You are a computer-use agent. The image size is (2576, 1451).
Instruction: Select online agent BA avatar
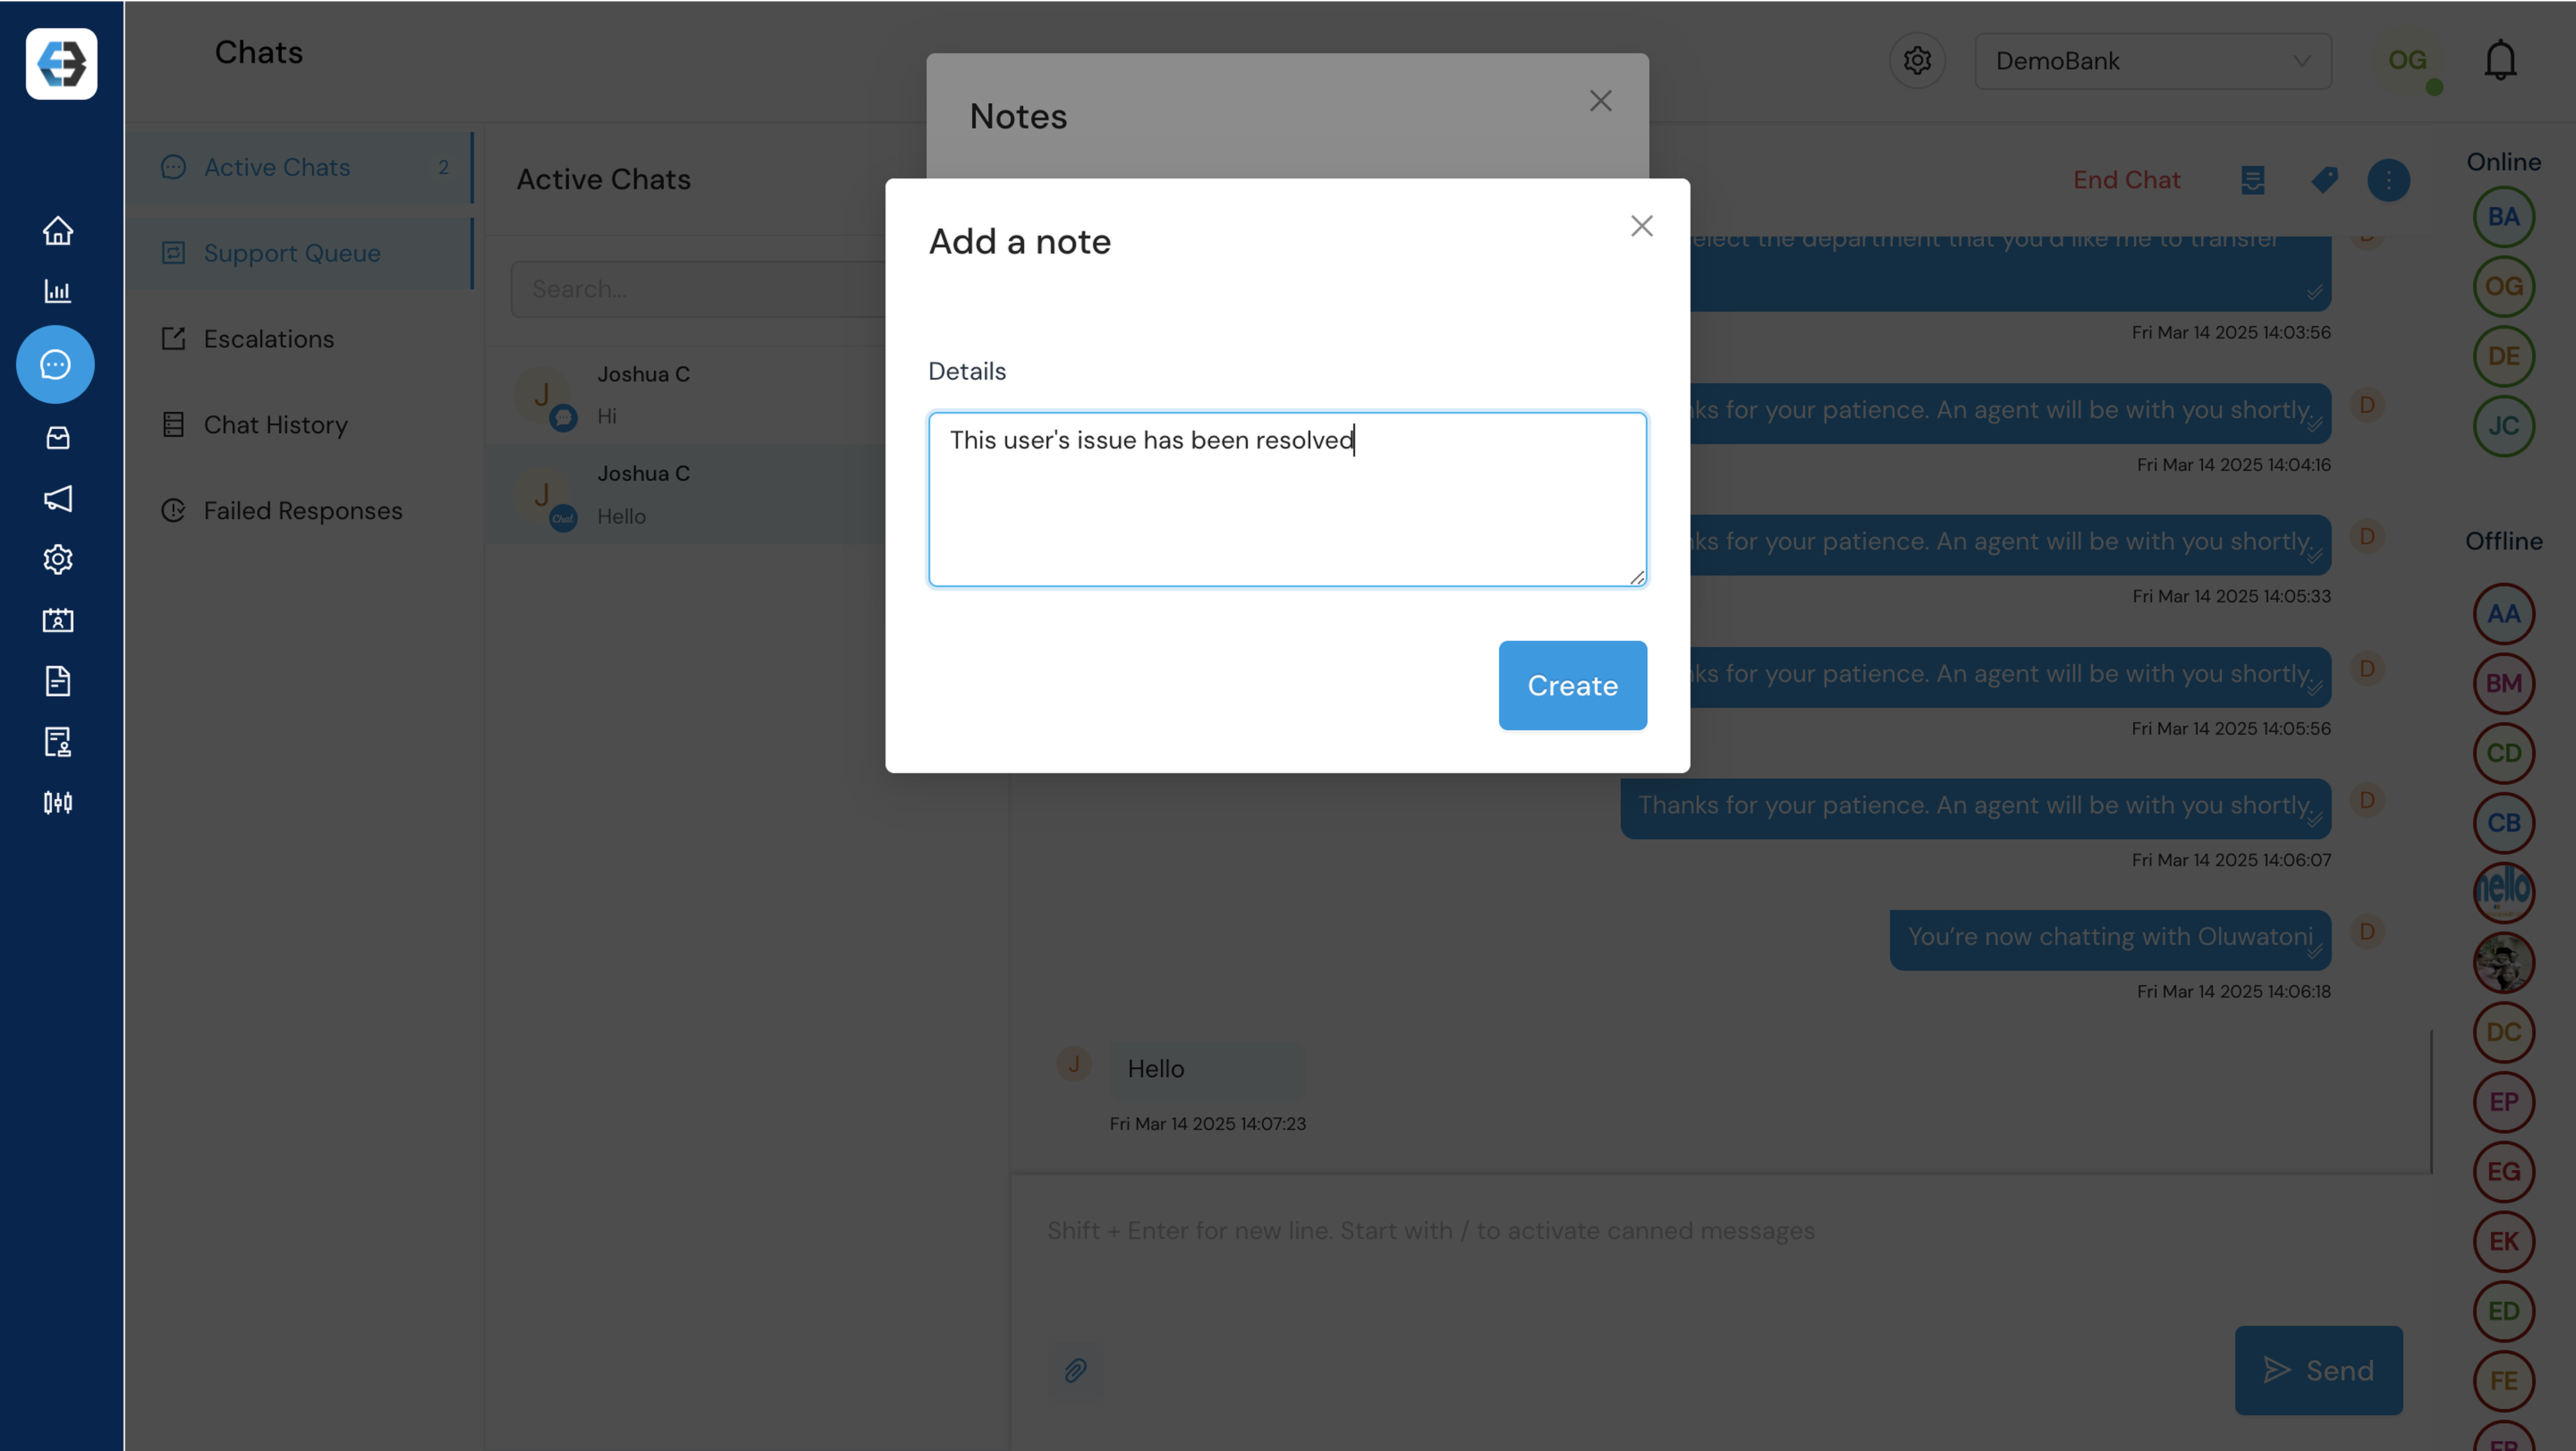[2503, 217]
